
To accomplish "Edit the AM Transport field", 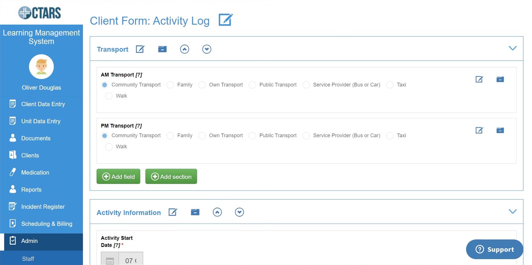I will pos(479,79).
